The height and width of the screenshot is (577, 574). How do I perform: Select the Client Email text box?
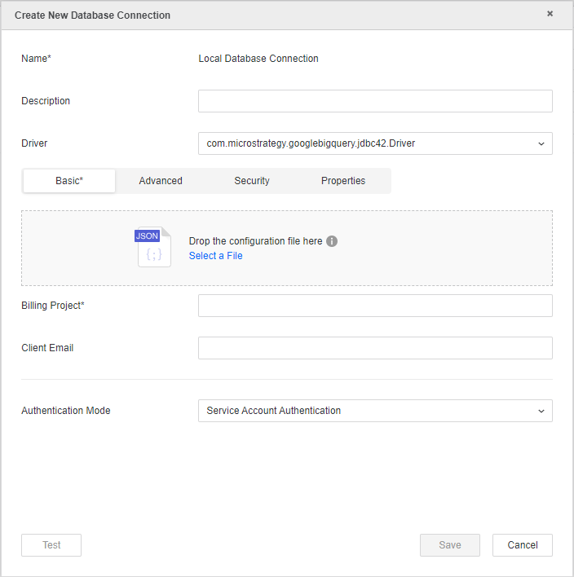tap(374, 348)
